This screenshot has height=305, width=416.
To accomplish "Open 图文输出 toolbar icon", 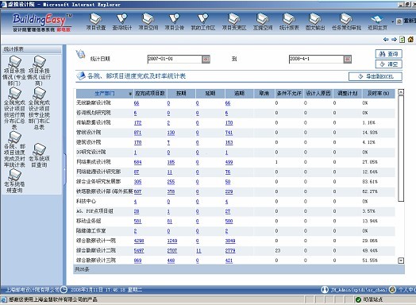I will 315,21.
